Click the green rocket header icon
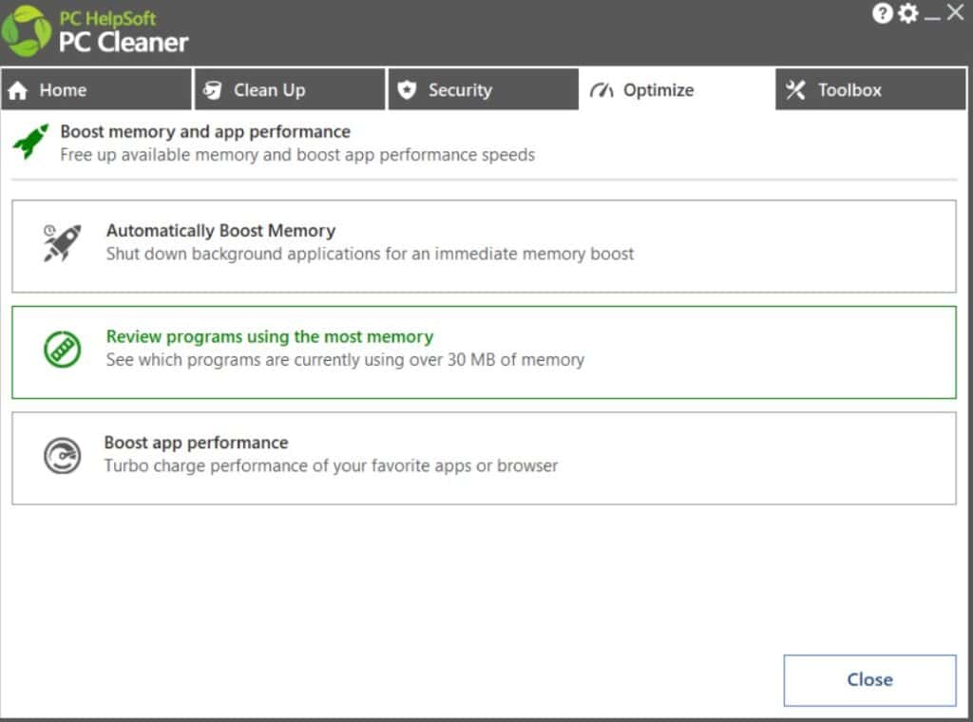 coord(30,142)
